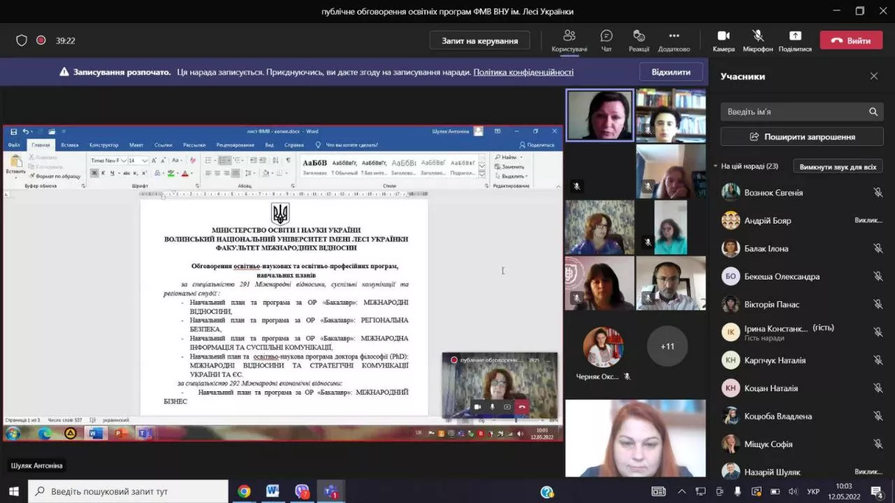Click the Запит на керування button

pyautogui.click(x=480, y=41)
